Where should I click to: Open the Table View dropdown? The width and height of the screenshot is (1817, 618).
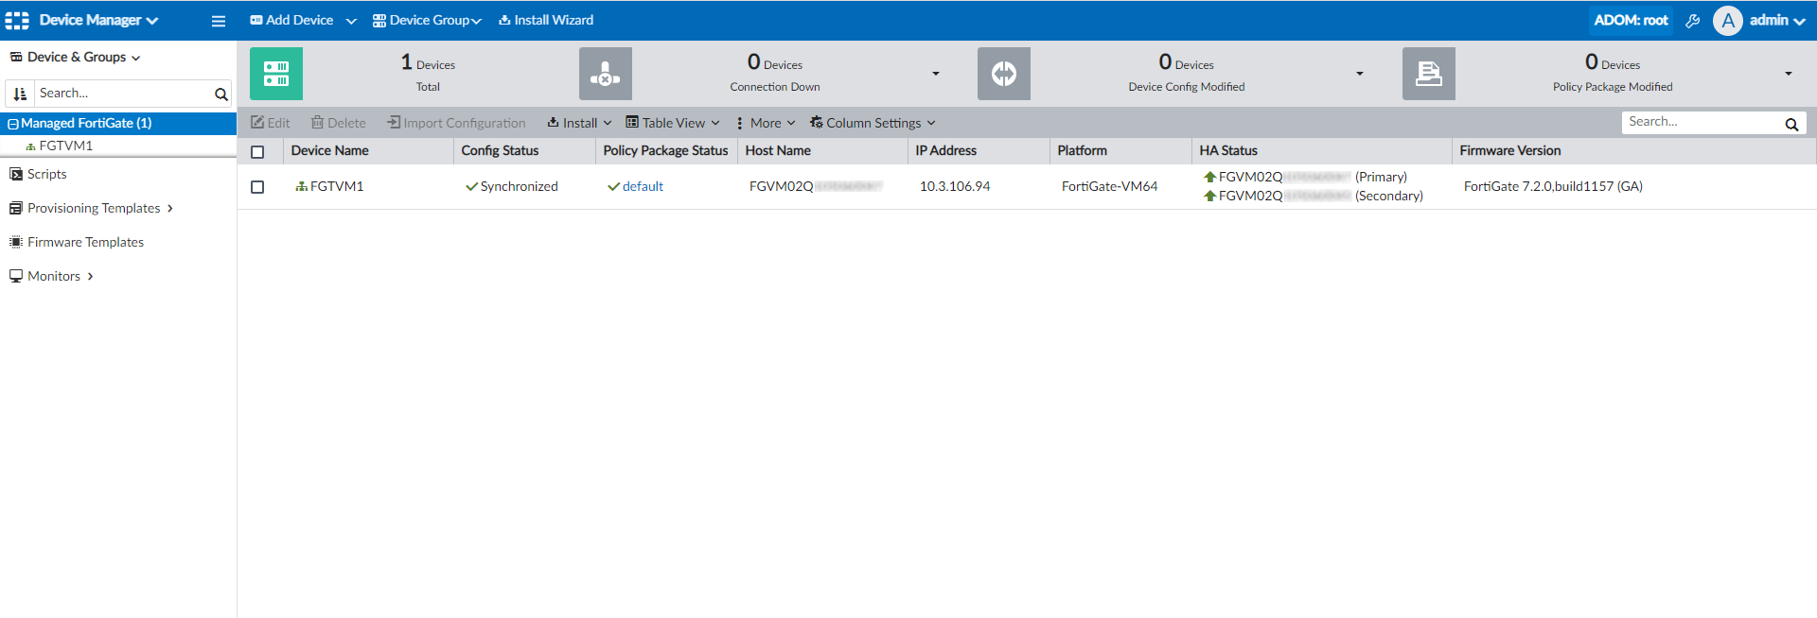point(673,123)
